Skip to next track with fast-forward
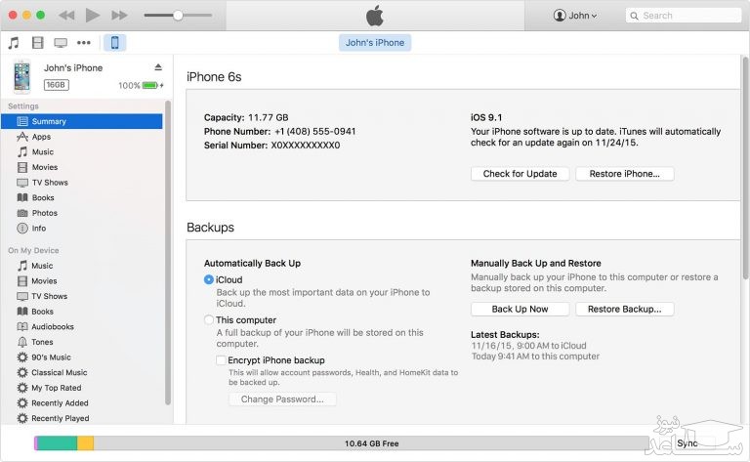The image size is (750, 462). tap(119, 16)
